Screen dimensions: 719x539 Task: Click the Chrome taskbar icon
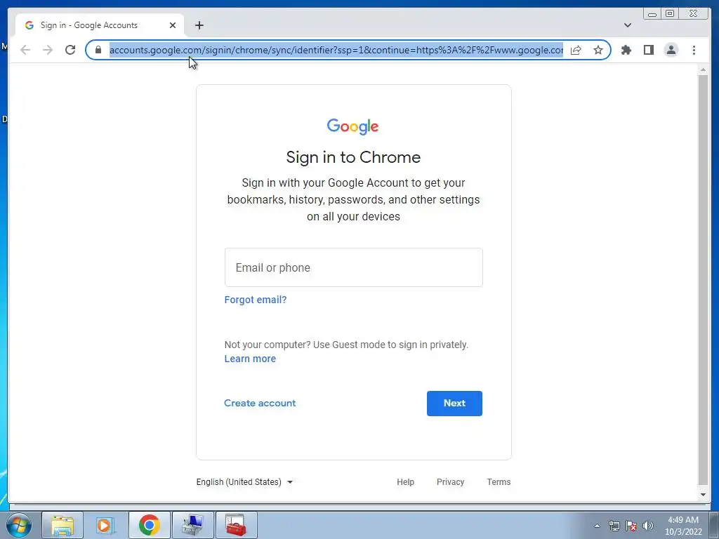tap(150, 525)
